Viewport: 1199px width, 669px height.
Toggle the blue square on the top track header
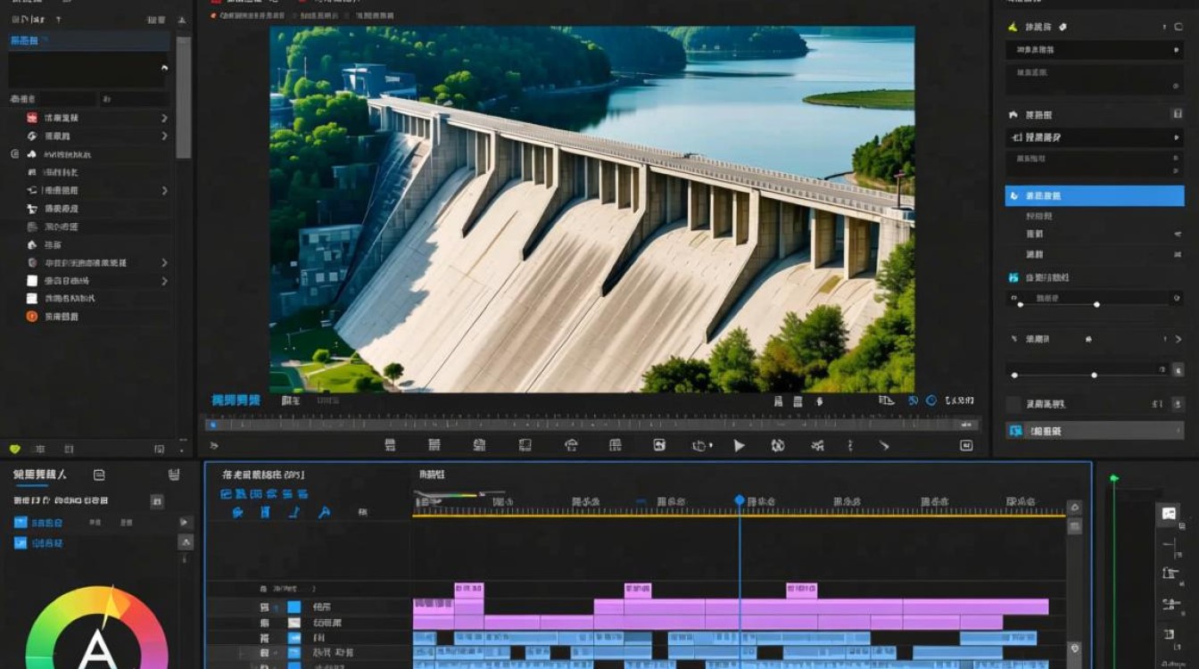[294, 607]
